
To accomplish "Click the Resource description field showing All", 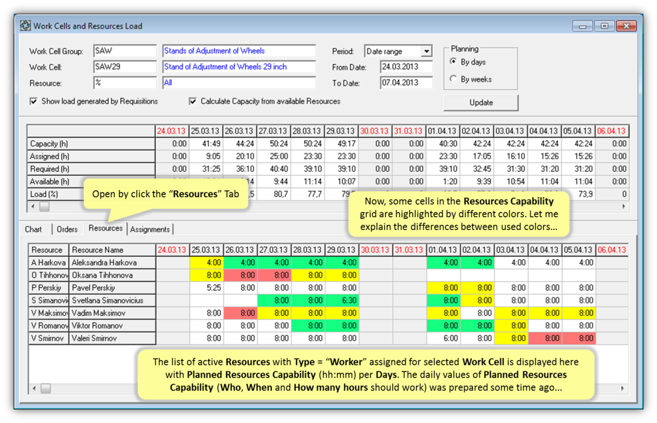I will [x=239, y=83].
